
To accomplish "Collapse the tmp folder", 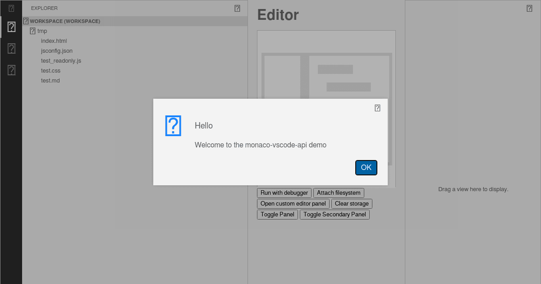I will coord(135,31).
